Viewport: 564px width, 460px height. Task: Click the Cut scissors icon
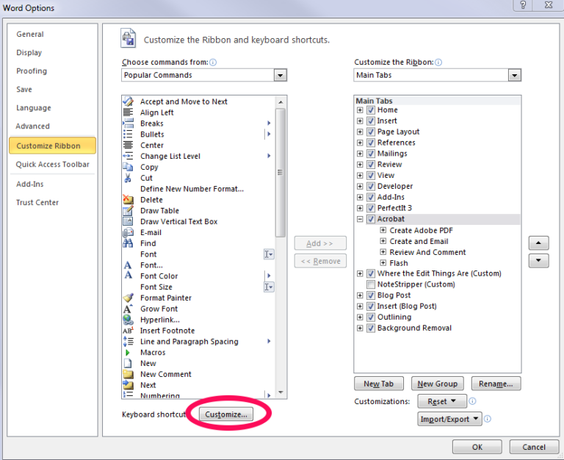point(128,178)
